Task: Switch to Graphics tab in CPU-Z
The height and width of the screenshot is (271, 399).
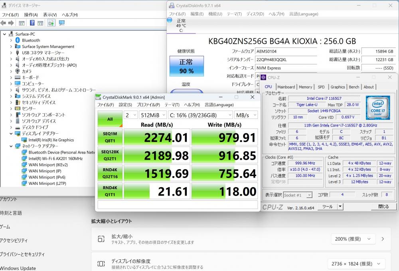Action: coord(338,87)
